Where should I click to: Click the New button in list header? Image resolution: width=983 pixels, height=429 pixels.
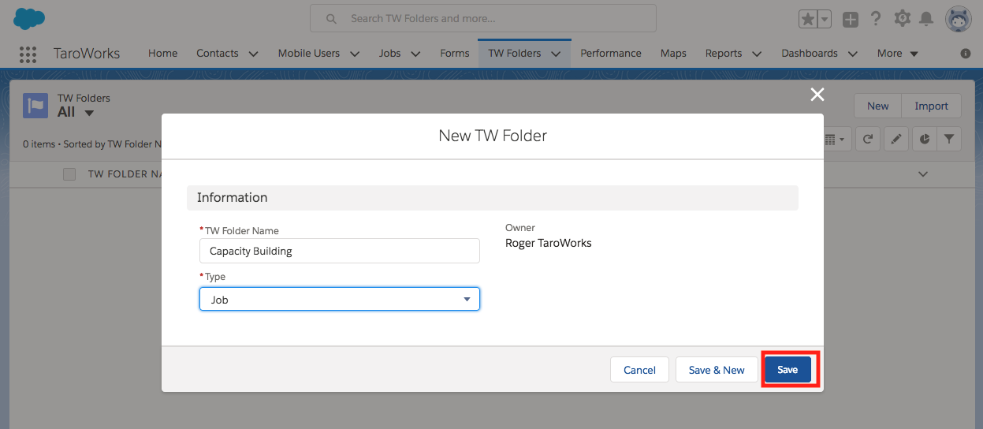click(877, 106)
